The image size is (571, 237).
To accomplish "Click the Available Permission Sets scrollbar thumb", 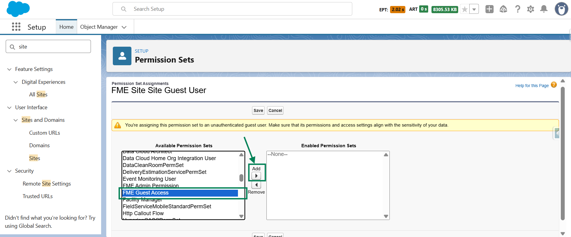I will click(x=241, y=178).
